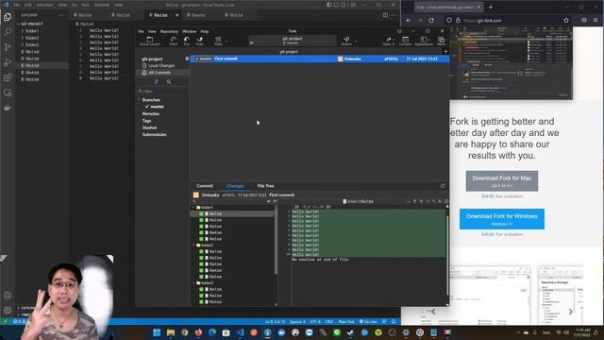Click Submodules in Fork sidebar
The image size is (604, 340).
coord(154,134)
